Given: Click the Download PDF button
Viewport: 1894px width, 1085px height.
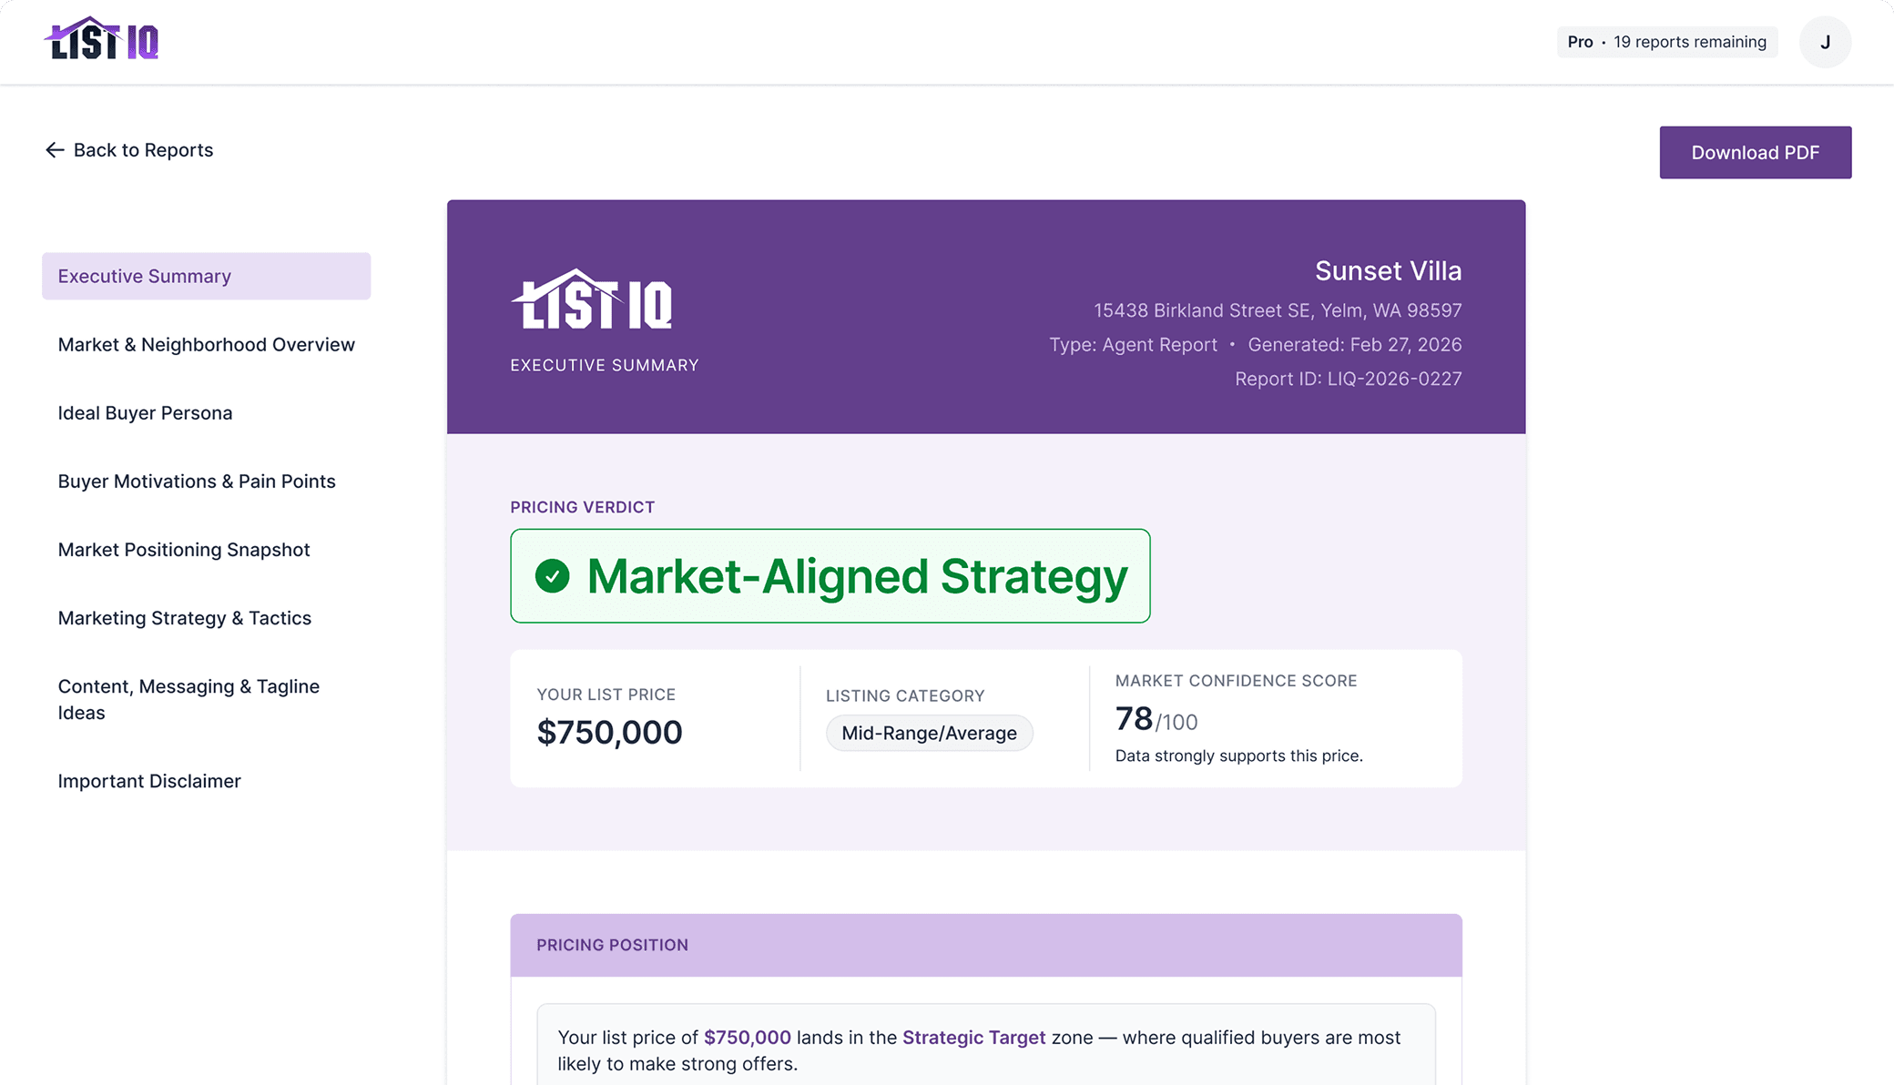Looking at the screenshot, I should [x=1755, y=152].
